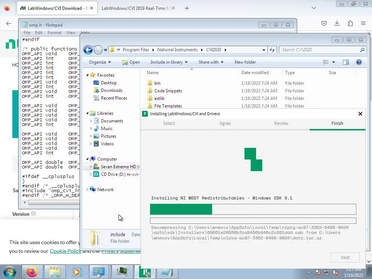The height and width of the screenshot is (279, 372).
Task: Click the Firefox back arrow
Action: coord(9,23)
